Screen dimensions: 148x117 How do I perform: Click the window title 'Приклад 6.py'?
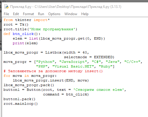pos(21,7)
